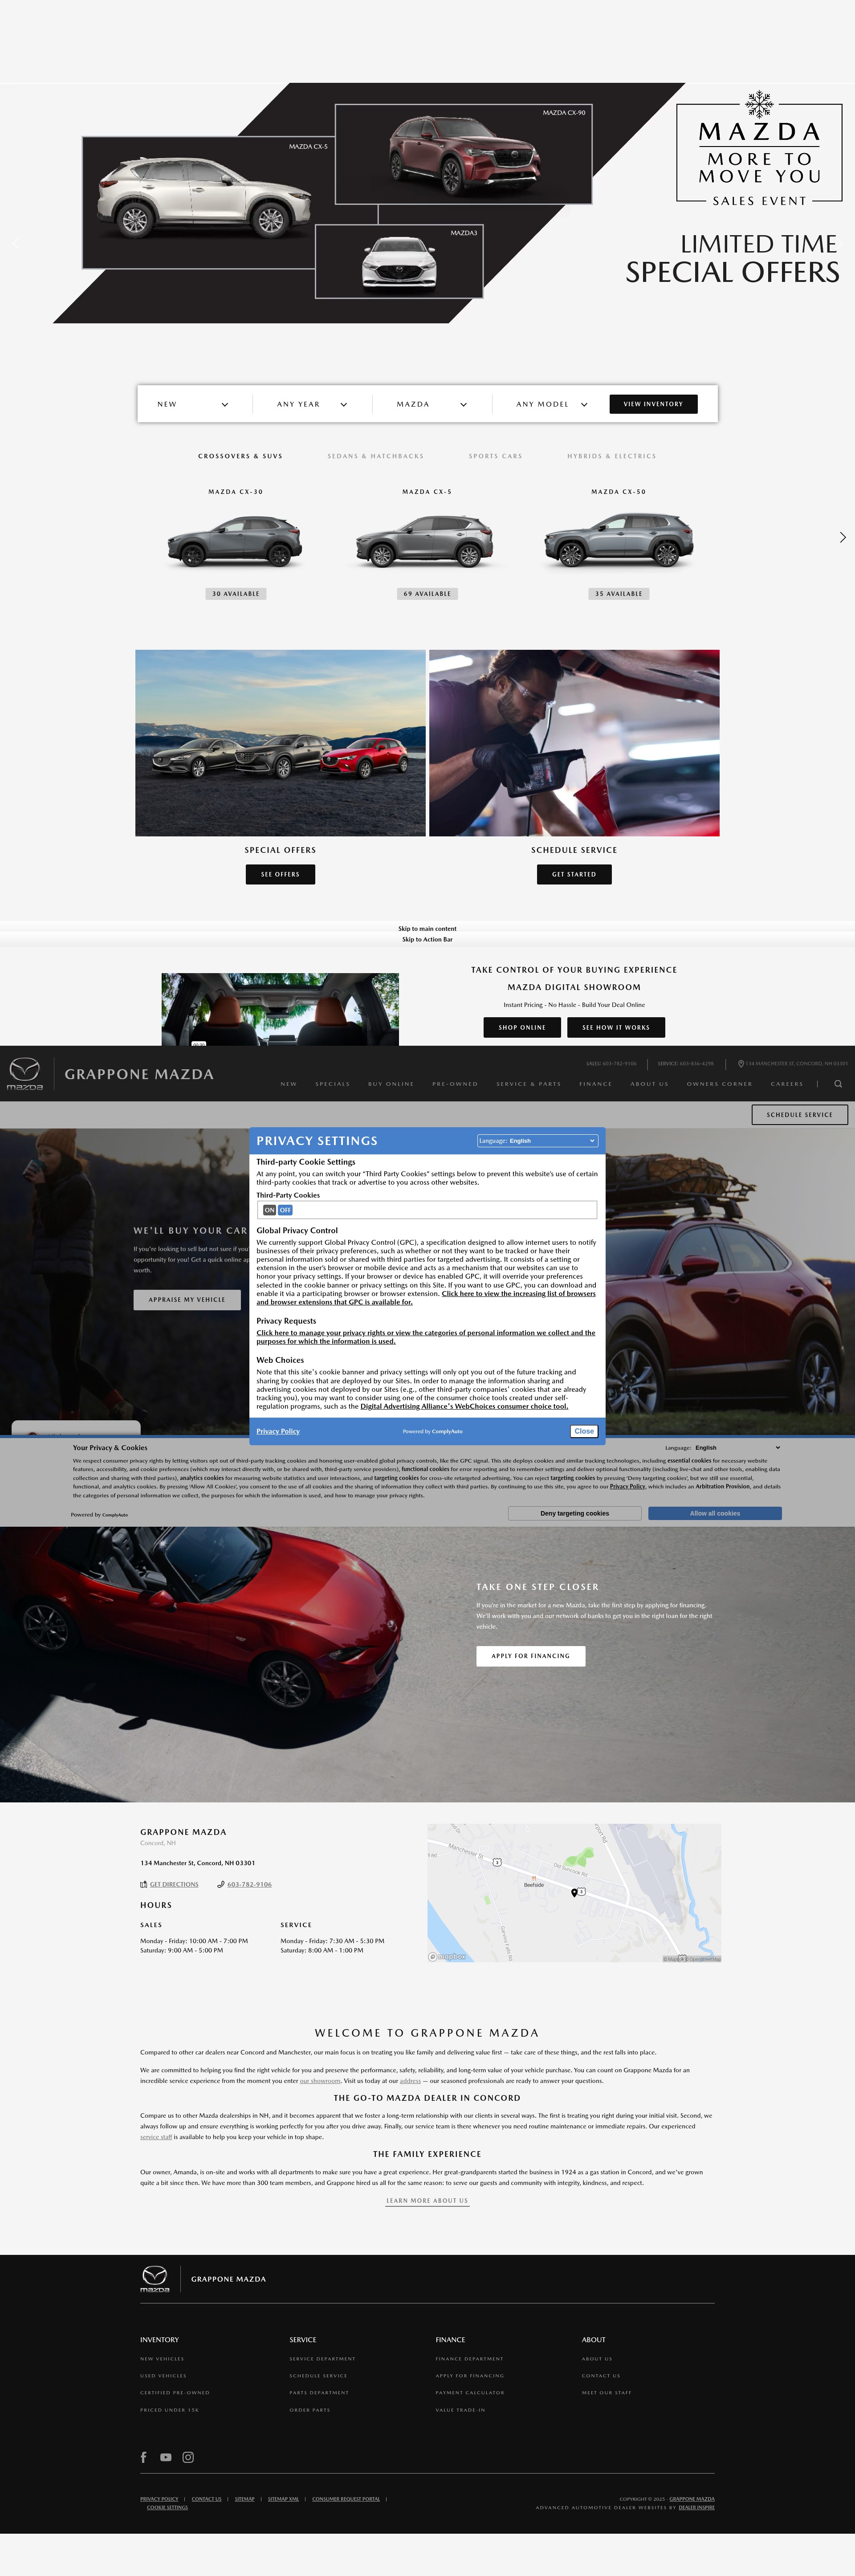Open the Facebook icon in footer

click(143, 2457)
